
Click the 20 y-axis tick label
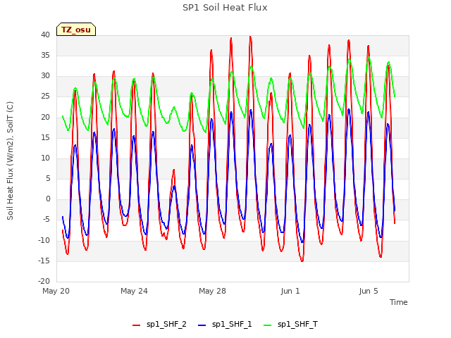(45, 117)
